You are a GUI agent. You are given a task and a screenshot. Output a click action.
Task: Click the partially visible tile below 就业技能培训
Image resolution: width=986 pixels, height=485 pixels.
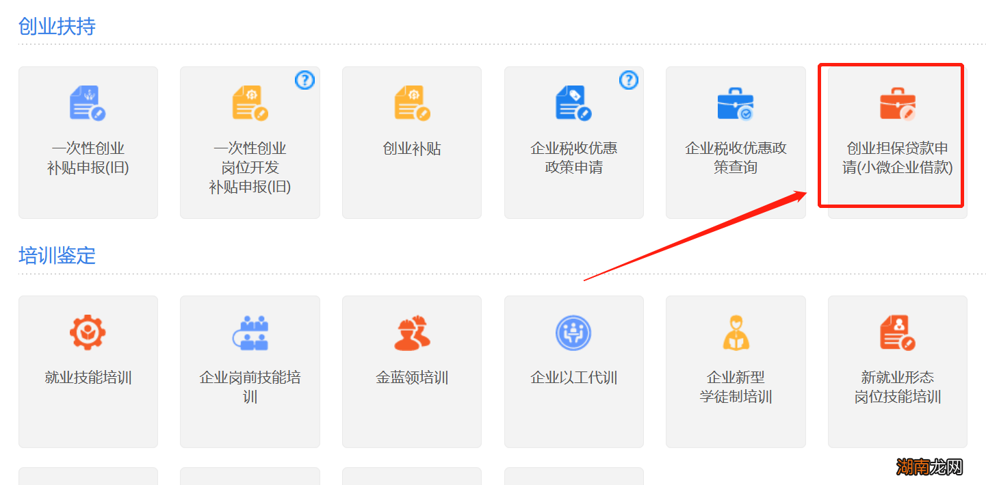click(x=88, y=479)
